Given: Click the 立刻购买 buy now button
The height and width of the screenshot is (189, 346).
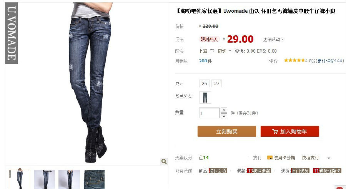Looking at the screenshot, I should click(227, 131).
